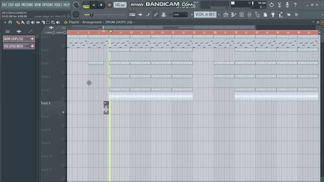The image size is (324, 182).
Task: Toggle typing keyboard to piano icon
Action: point(132,15)
